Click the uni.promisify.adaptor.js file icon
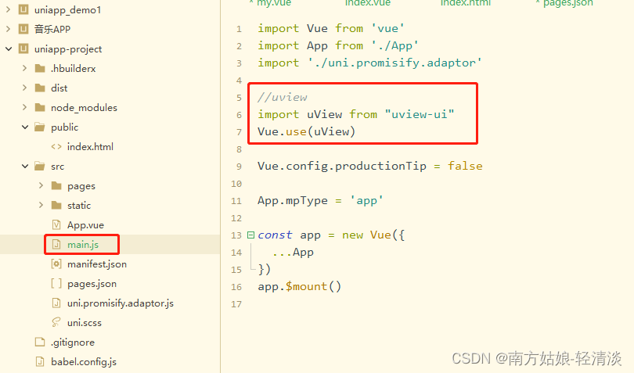 (x=56, y=303)
